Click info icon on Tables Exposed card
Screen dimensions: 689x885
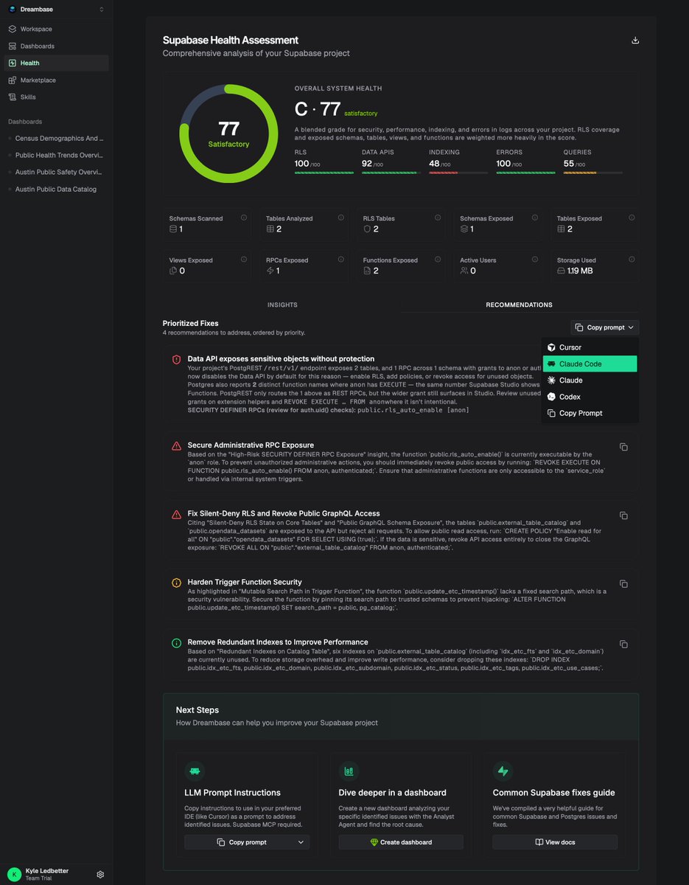(x=632, y=218)
